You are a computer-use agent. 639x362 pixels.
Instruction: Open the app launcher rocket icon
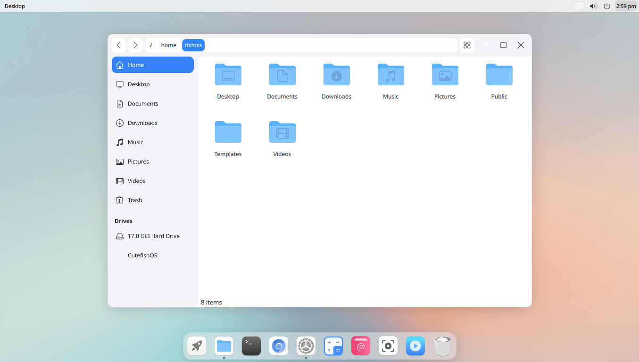(x=197, y=346)
